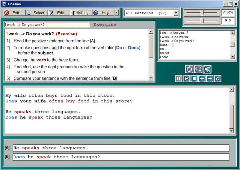Screen dimensions: 240x170
Task: Click the R: 0 rate value box
Action: click(228, 21)
